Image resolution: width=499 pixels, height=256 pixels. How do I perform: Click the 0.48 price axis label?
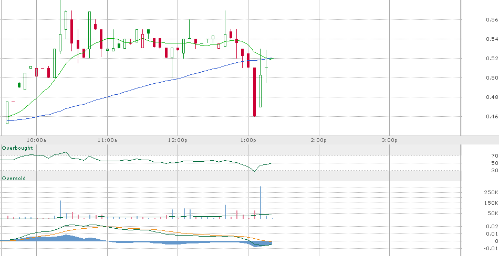492,97
